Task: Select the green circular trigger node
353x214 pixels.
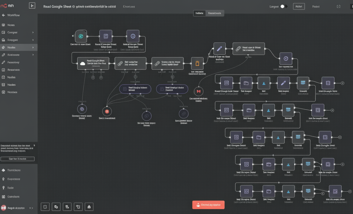Action: click(81, 36)
